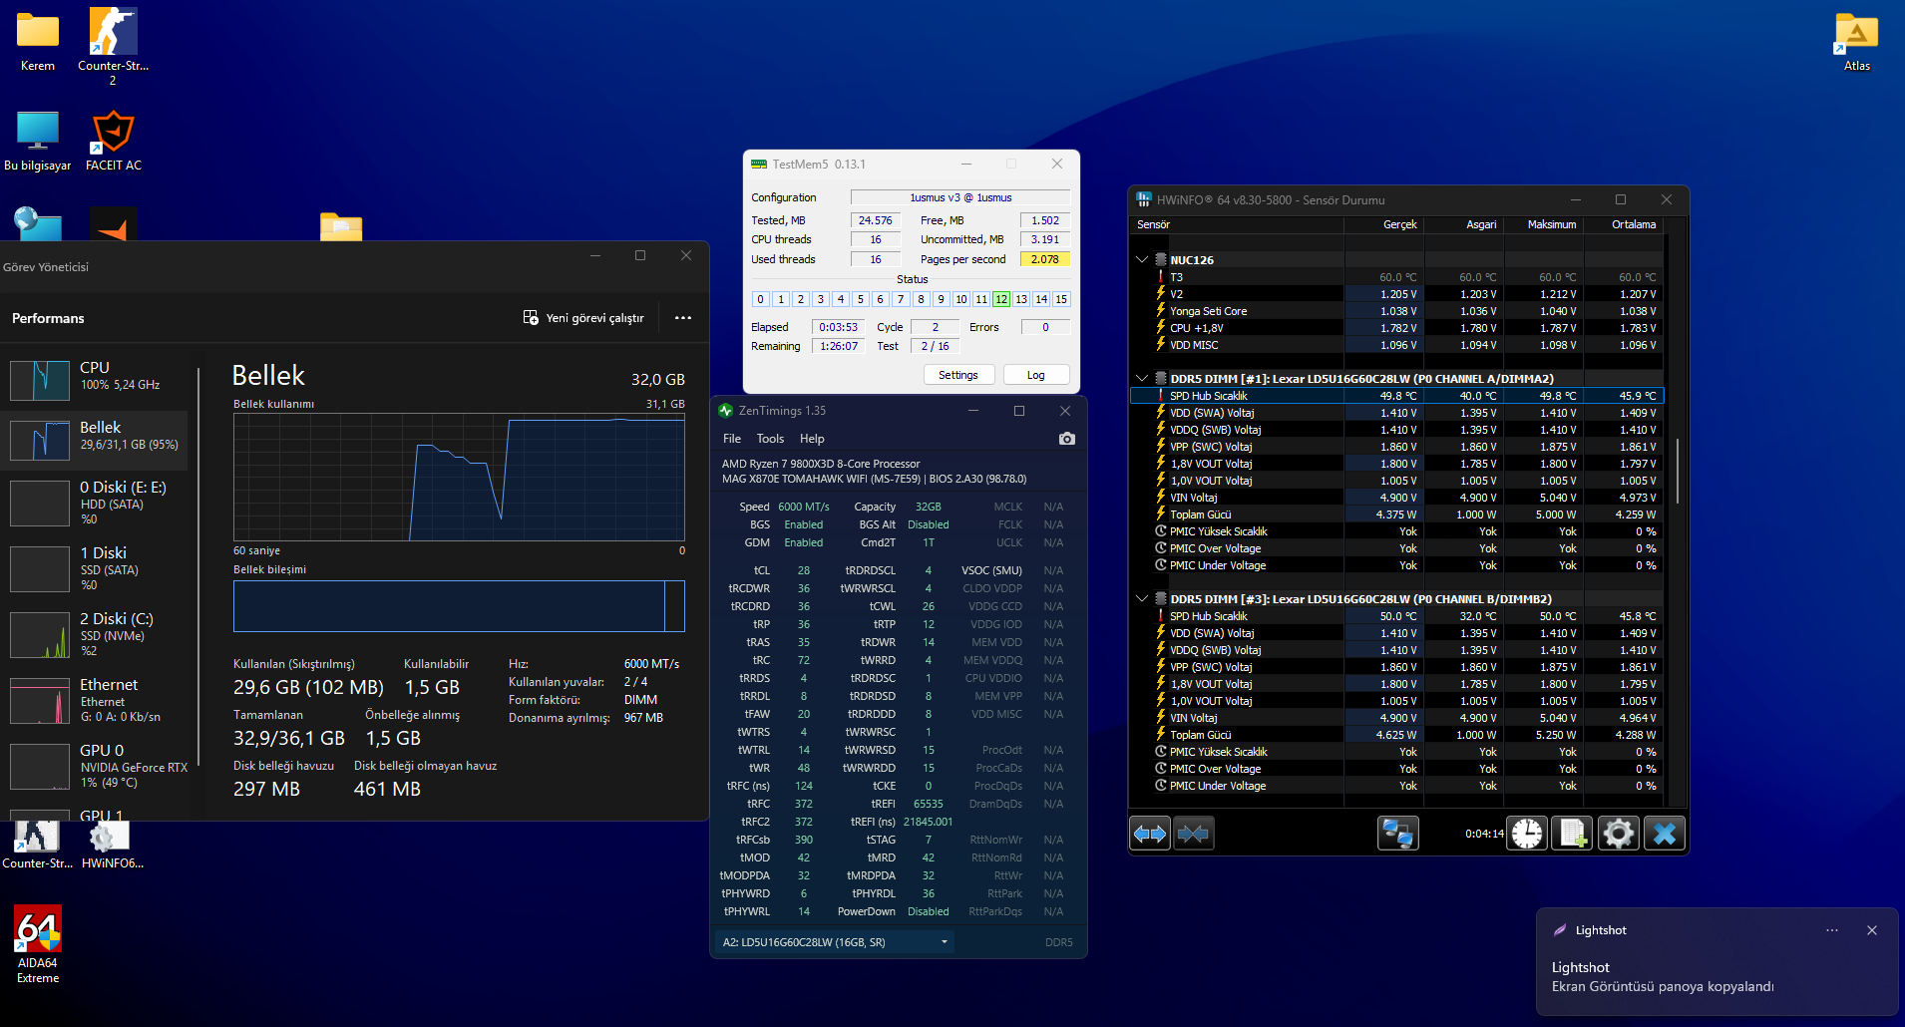Click the Elapsed time value 0:03:53 in TestMem5

[x=838, y=327]
